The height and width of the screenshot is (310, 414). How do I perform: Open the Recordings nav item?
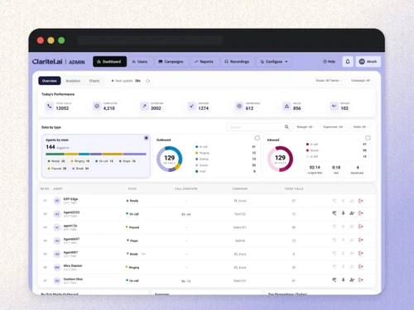pos(237,61)
